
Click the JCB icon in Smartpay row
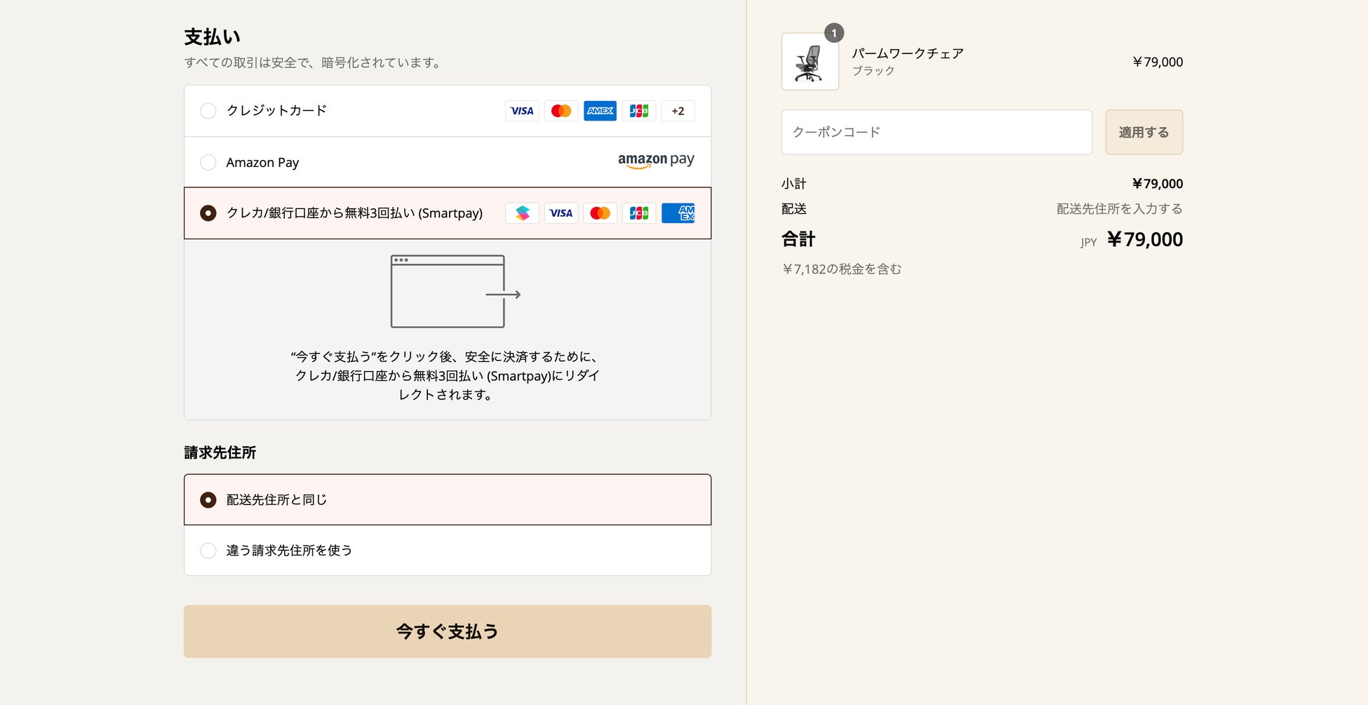[x=639, y=213]
